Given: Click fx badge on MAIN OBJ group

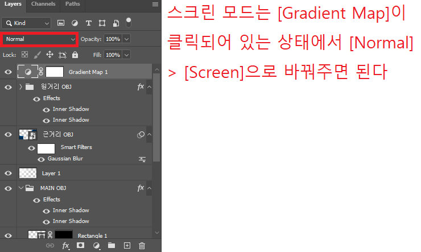Looking at the screenshot, I should 141,188.
